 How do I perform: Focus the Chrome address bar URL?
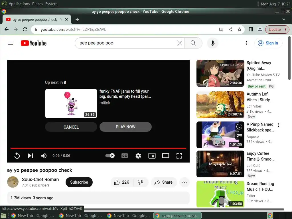(73, 29)
